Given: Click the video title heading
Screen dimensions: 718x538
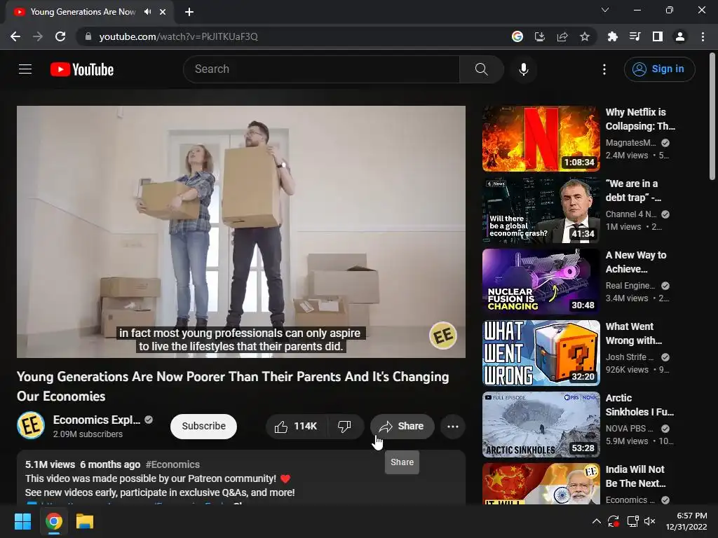Looking at the screenshot, I should 233,386.
